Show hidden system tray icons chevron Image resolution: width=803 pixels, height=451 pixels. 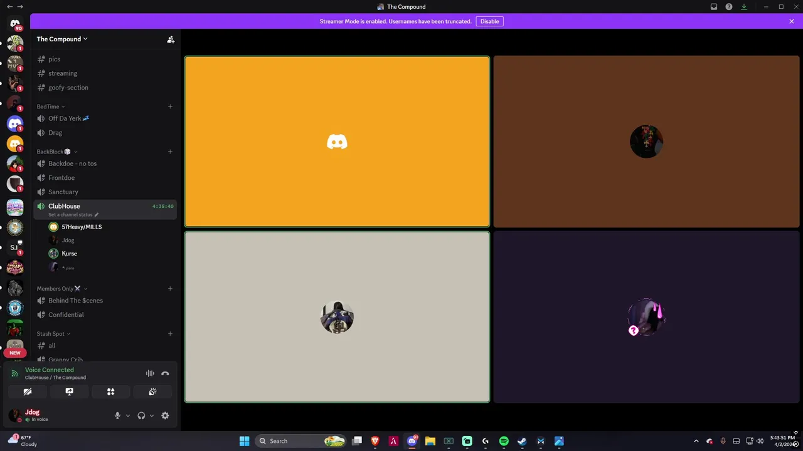tap(696, 441)
